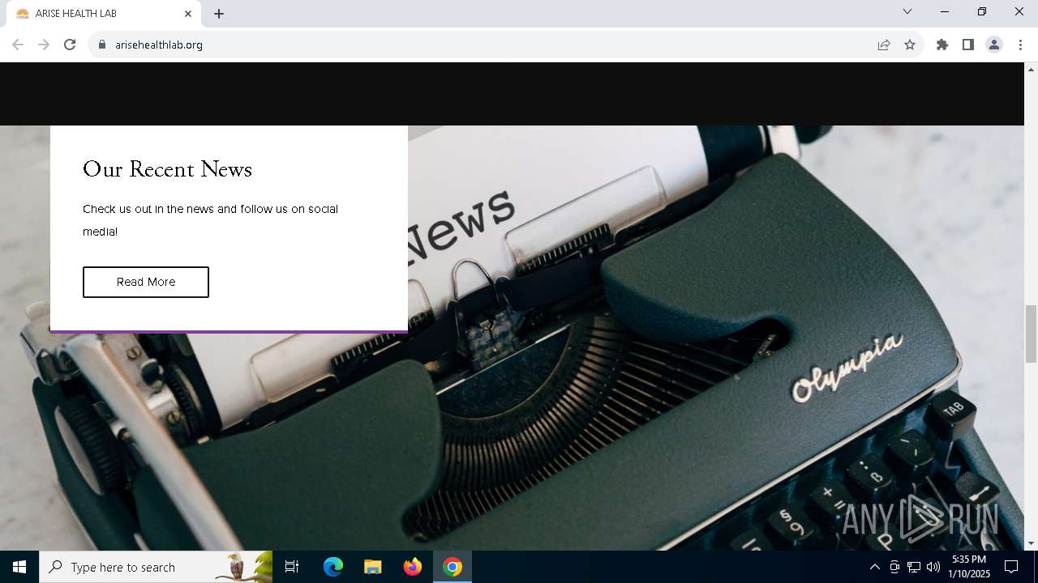Click scrollbar down arrow
1038x583 pixels.
click(1031, 543)
